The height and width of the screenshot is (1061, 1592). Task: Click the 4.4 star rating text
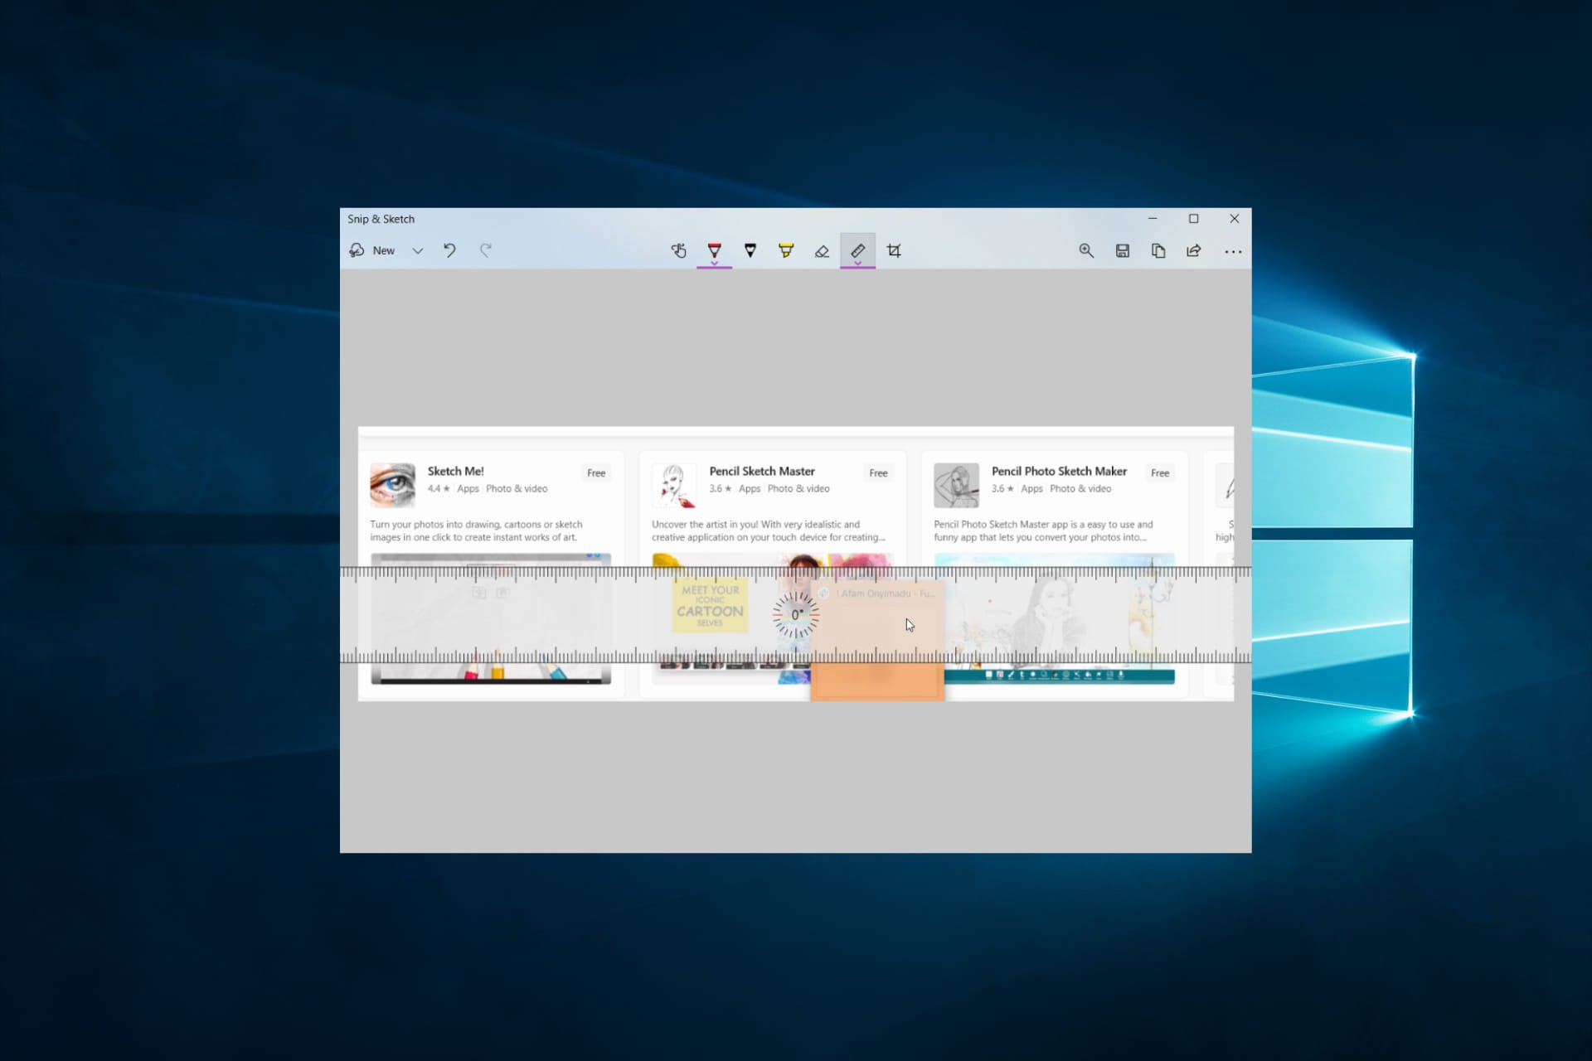(439, 488)
